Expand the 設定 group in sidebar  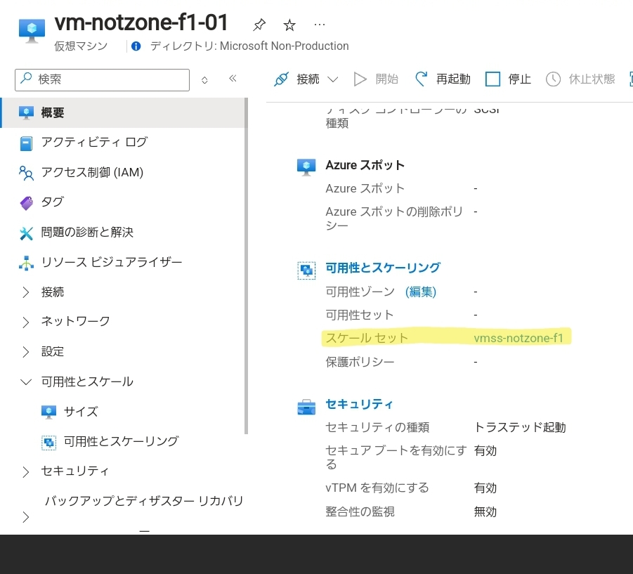26,352
